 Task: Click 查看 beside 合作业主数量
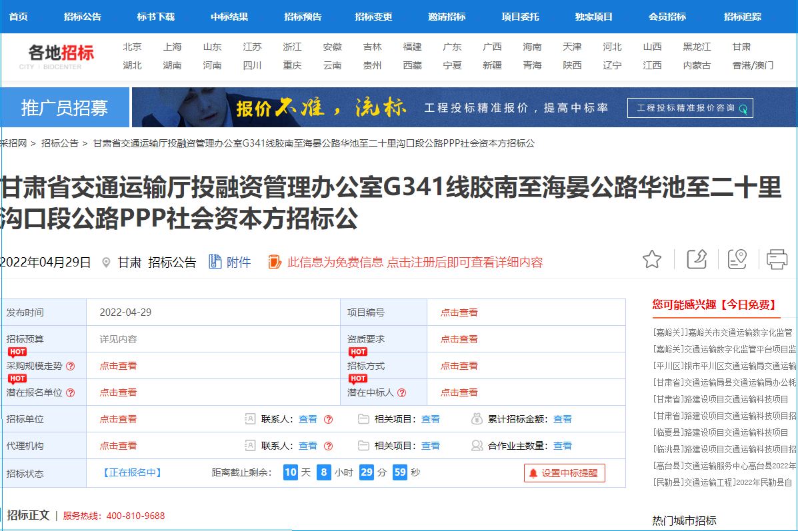pos(563,446)
